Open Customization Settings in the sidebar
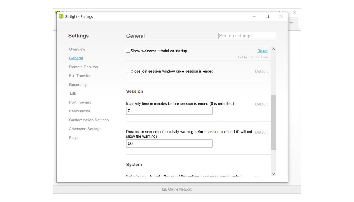The image size is (354, 202). pyautogui.click(x=89, y=120)
